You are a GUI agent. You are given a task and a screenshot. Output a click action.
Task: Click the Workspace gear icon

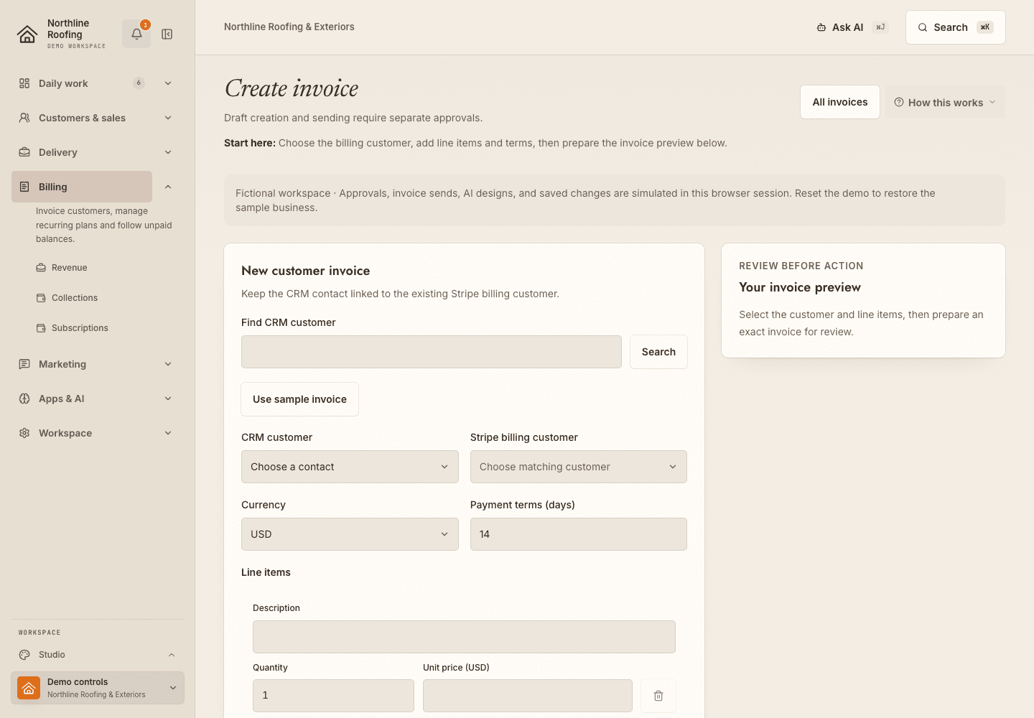(x=24, y=433)
